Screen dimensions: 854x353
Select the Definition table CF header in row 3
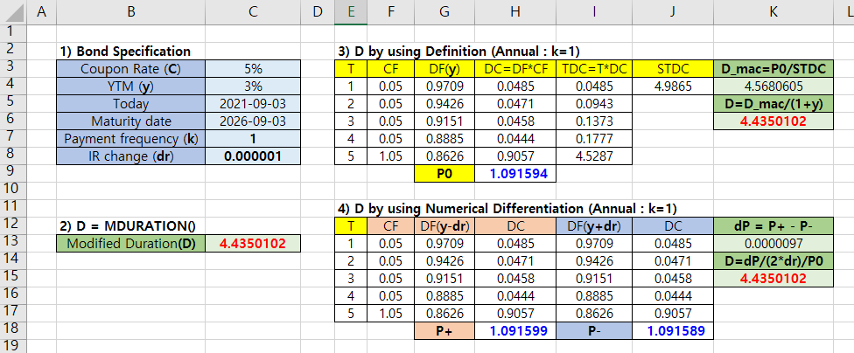click(x=390, y=69)
